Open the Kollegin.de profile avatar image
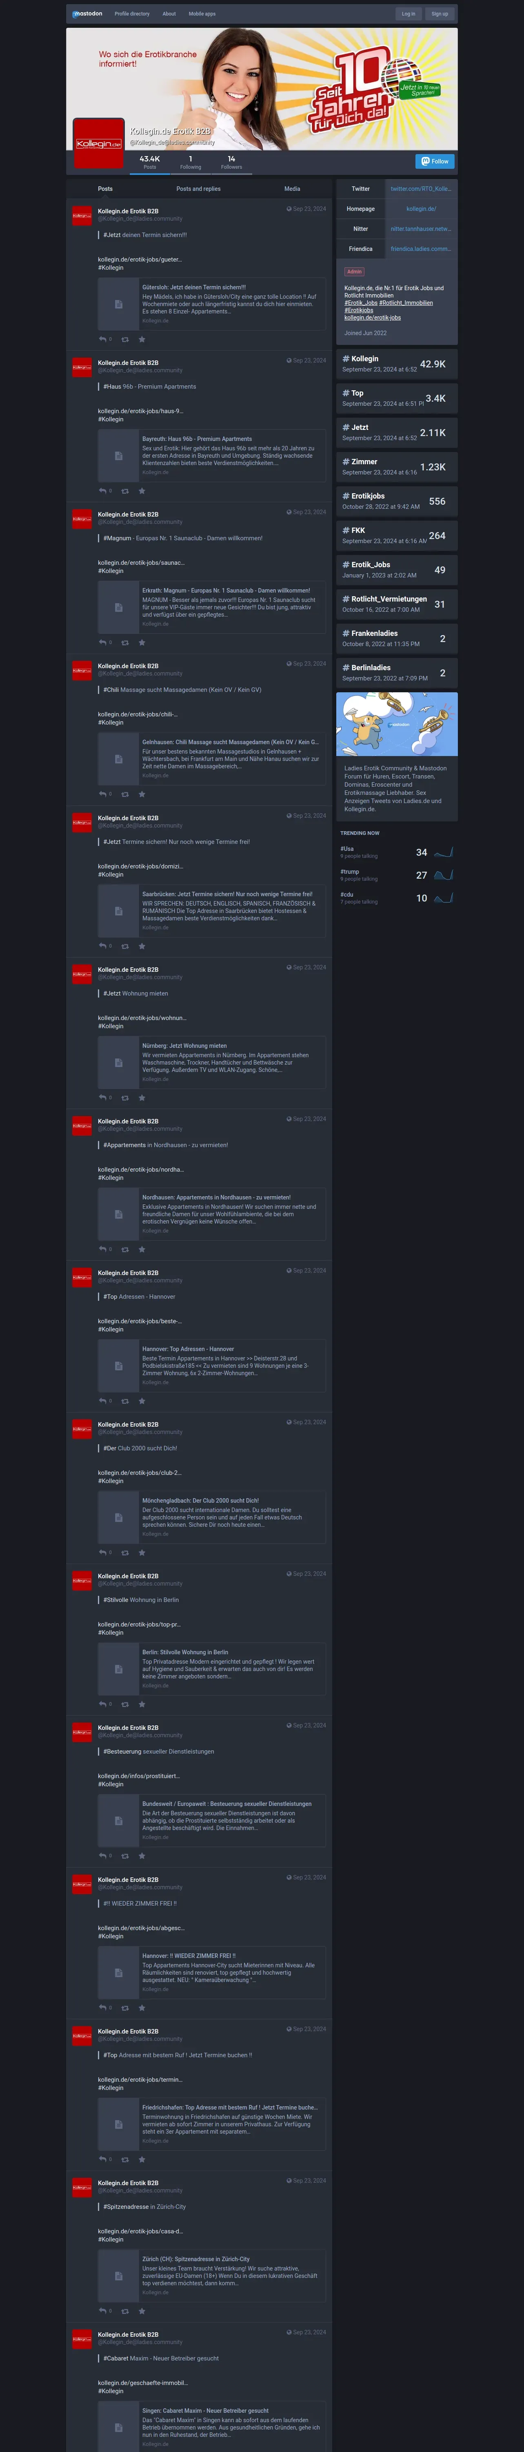 [98, 143]
